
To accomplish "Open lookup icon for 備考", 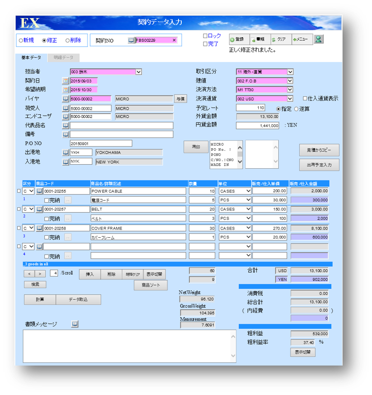I will (x=65, y=134).
